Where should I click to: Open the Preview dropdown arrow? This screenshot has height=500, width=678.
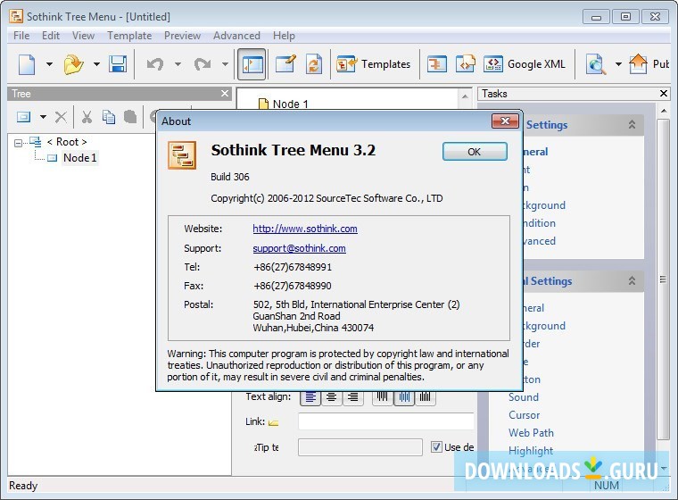pyautogui.click(x=618, y=64)
